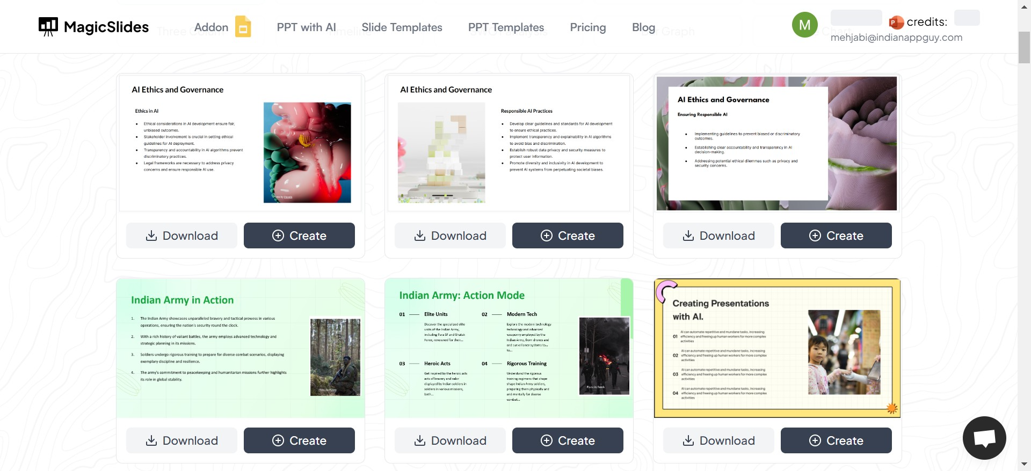Open the green M user avatar
The width and height of the screenshot is (1031, 471).
[804, 25]
